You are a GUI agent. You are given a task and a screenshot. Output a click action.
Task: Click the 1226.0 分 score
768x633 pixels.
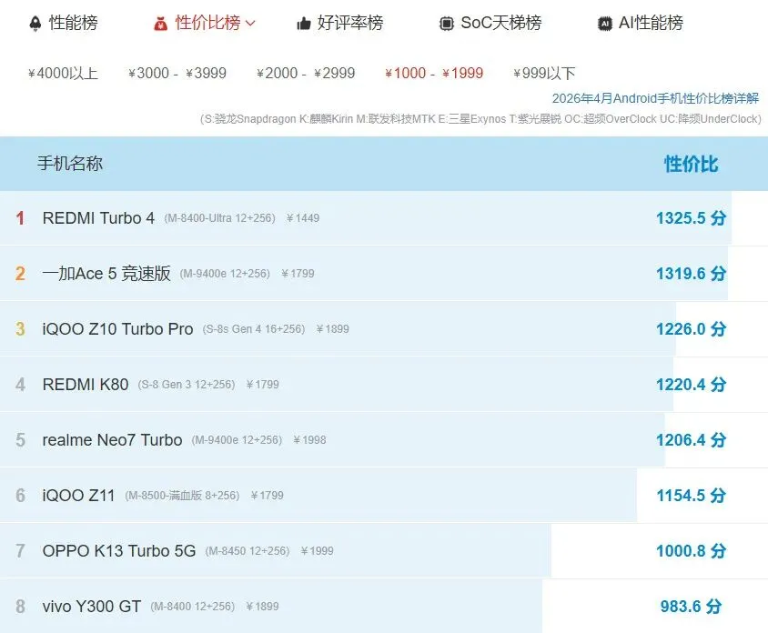pyautogui.click(x=691, y=329)
